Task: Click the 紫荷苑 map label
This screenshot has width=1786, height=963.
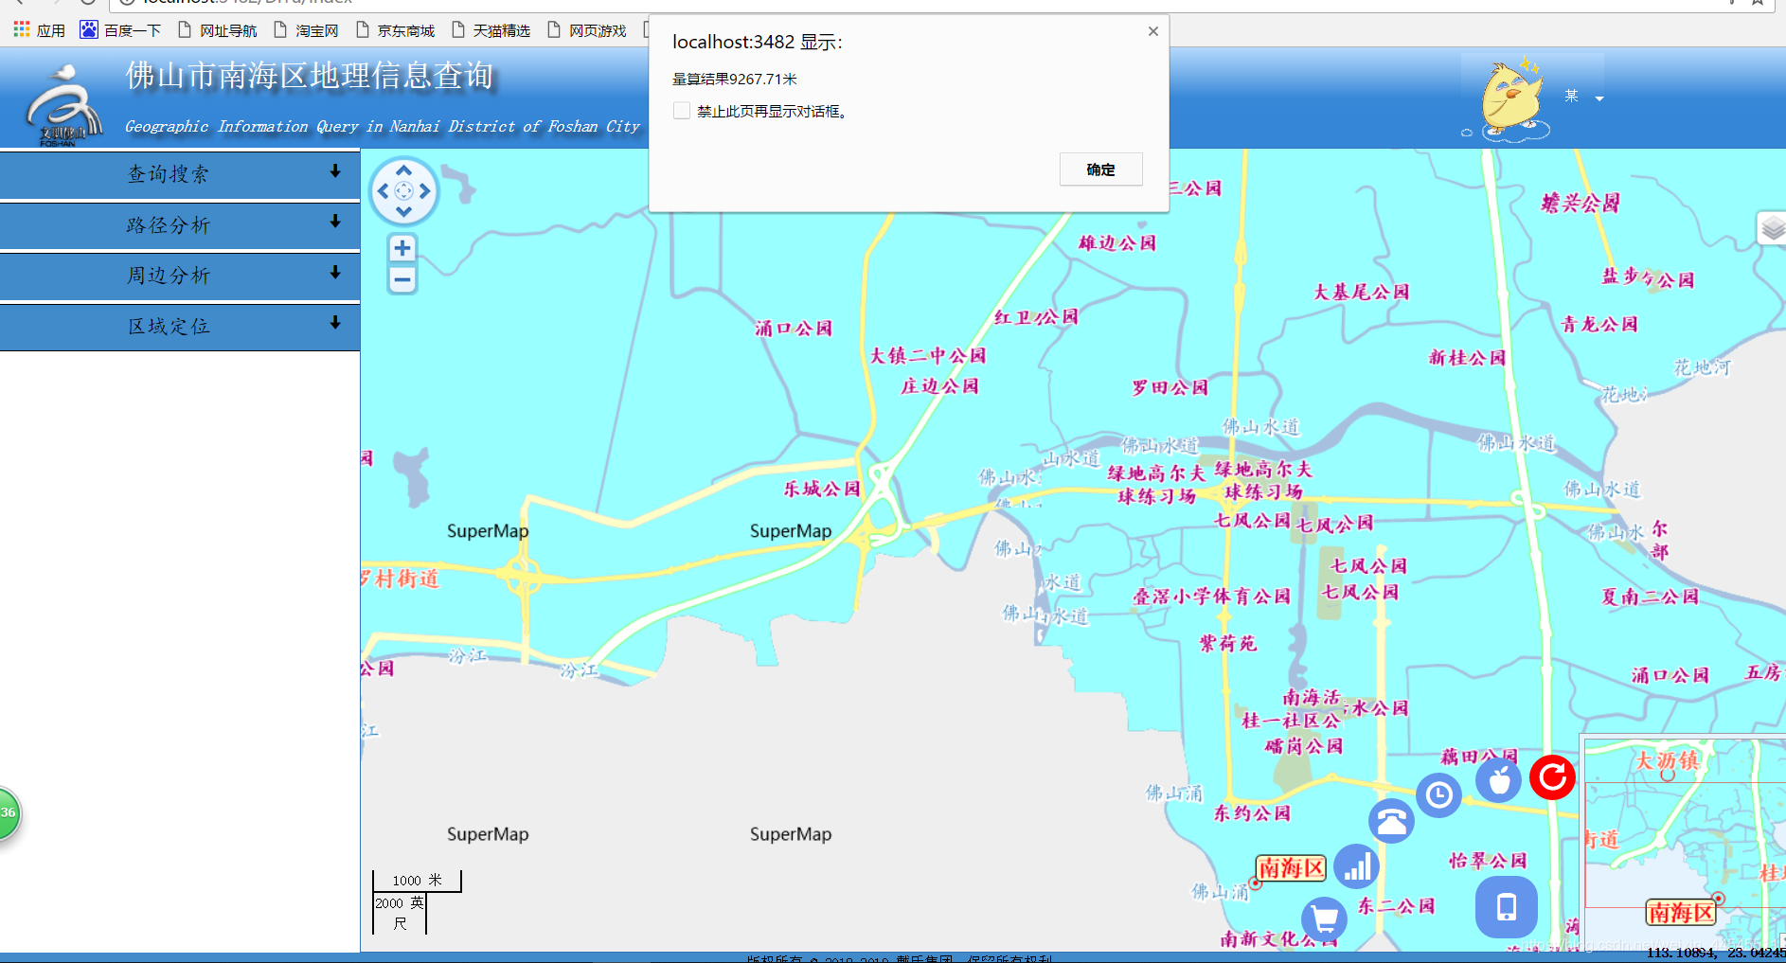Action: pyautogui.click(x=1227, y=644)
